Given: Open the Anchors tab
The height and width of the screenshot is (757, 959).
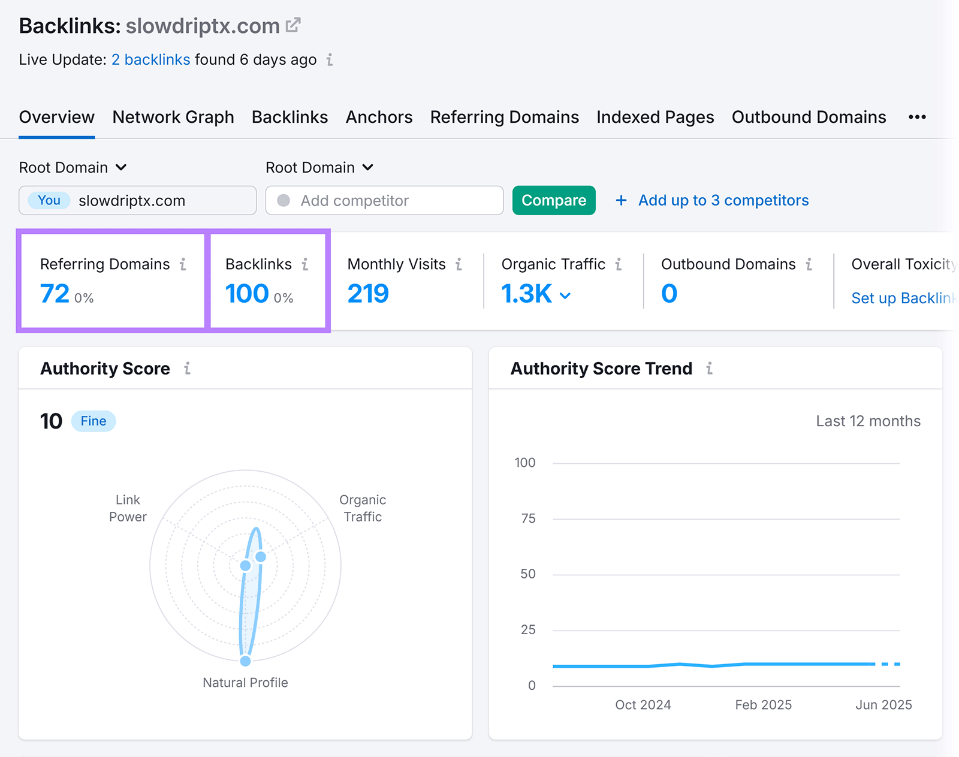Looking at the screenshot, I should pyautogui.click(x=379, y=117).
